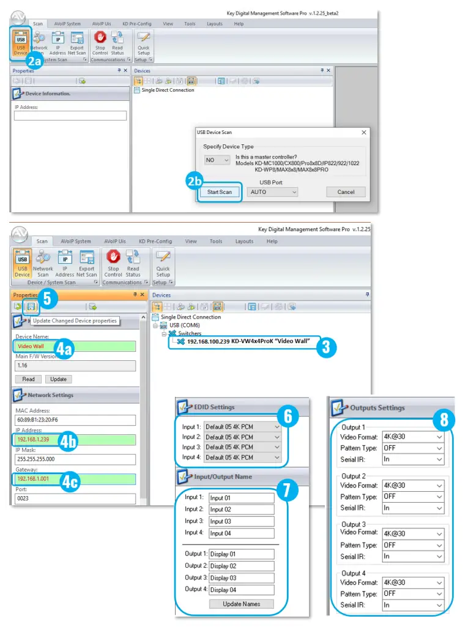This screenshot has width=468, height=627.
Task: Click USB Device icon in upper window ribbon
Action: click(21, 43)
